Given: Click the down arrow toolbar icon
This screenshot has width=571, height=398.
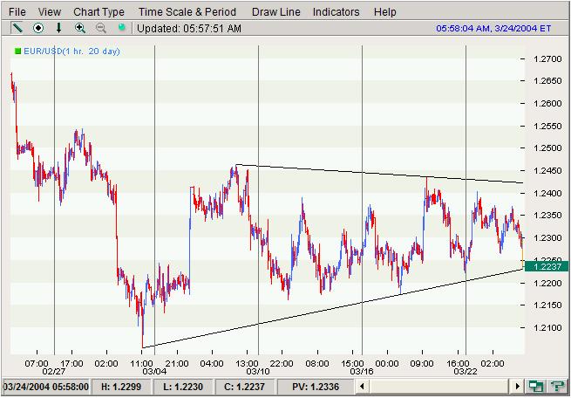Looking at the screenshot, I should 58,28.
